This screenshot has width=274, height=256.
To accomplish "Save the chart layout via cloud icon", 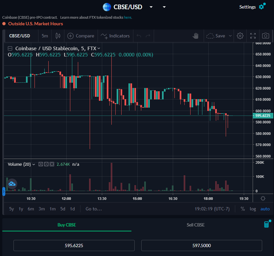I will click(x=210, y=36).
